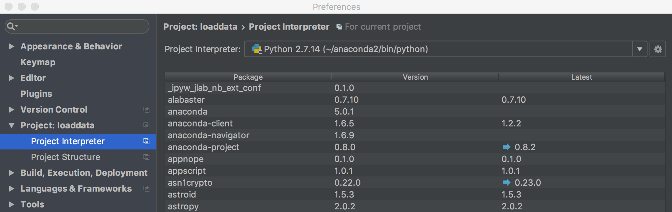Click the upgrade arrow for anaconda-project
This screenshot has height=212, width=672.
[x=506, y=147]
